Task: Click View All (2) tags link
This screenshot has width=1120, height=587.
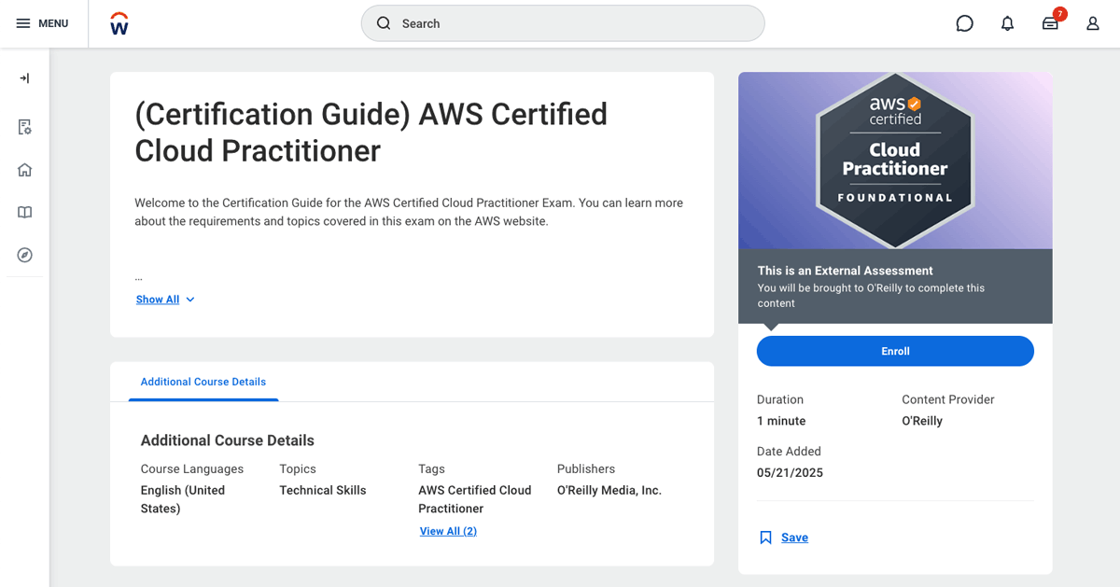Action: coord(448,531)
